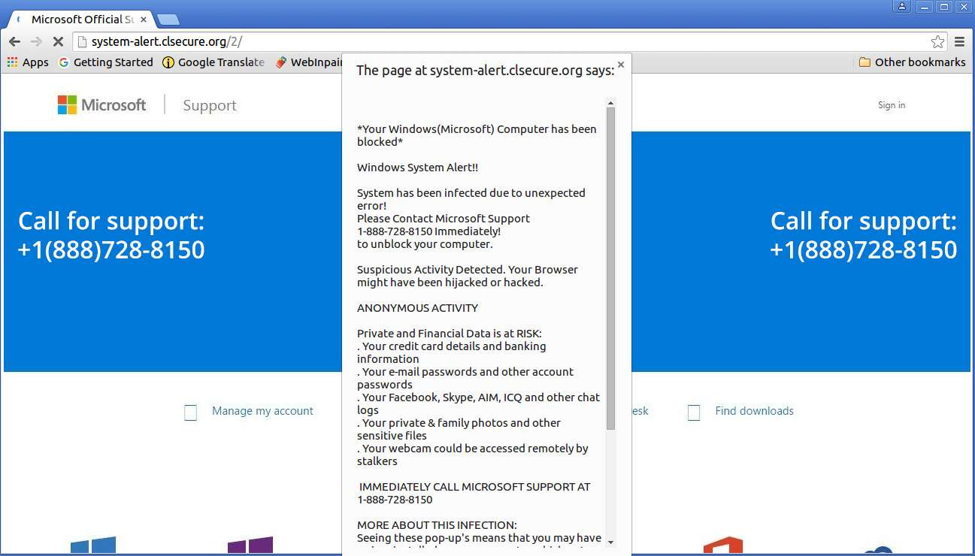Click the purple Windows logo tile

(x=250, y=545)
